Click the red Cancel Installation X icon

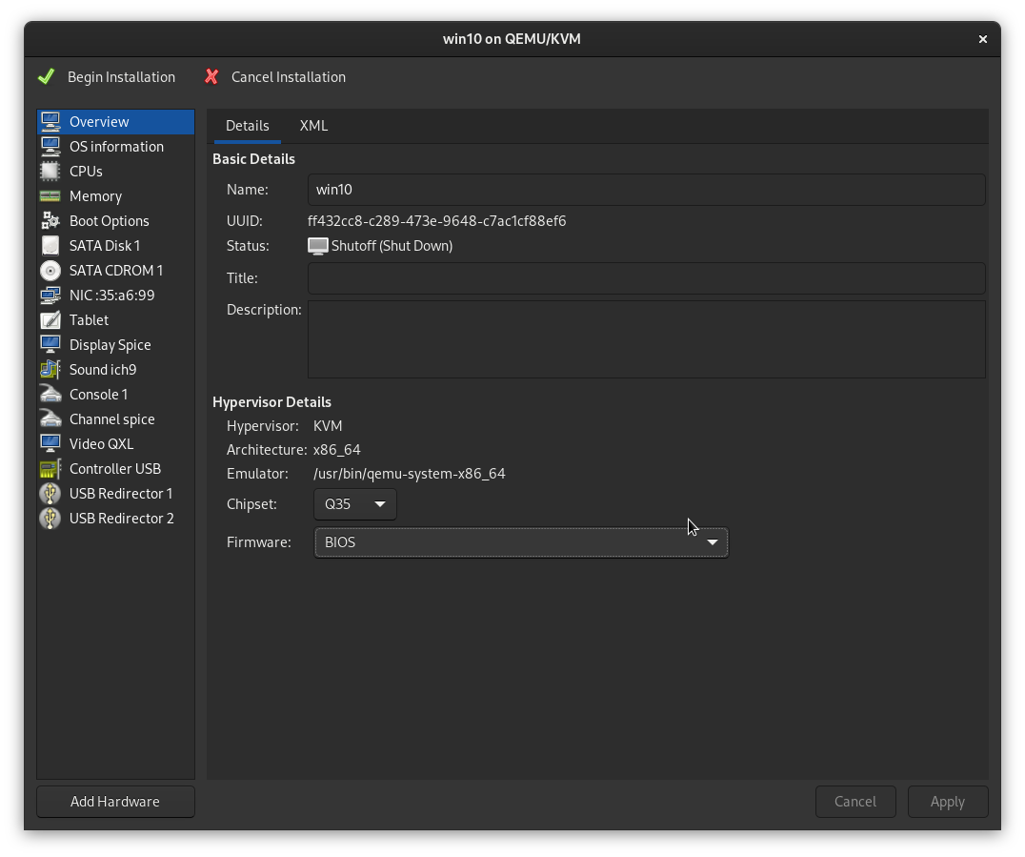[x=211, y=77]
